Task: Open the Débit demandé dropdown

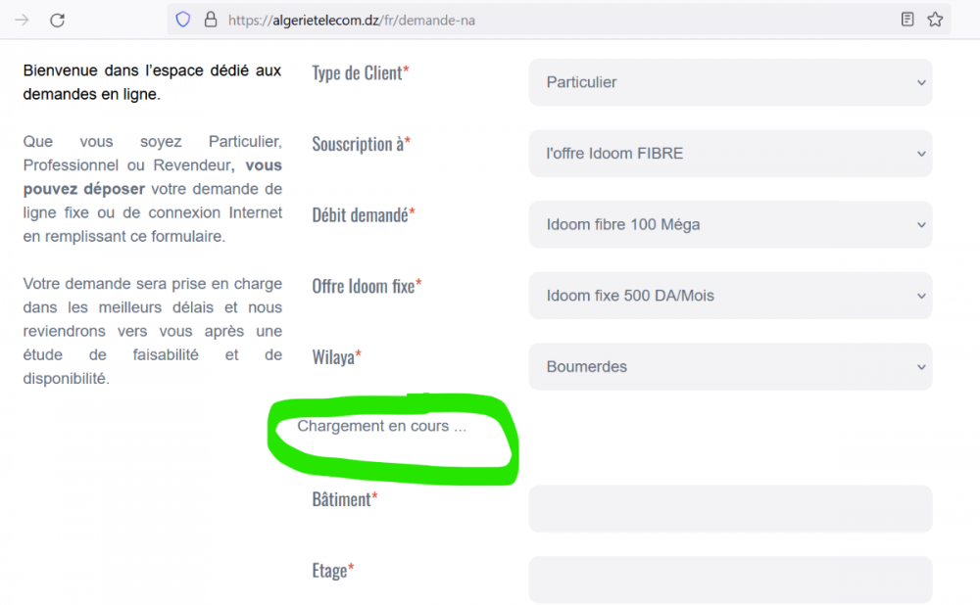Action: pos(730,224)
